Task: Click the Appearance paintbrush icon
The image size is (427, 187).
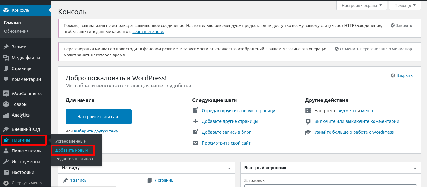Action: (6, 129)
